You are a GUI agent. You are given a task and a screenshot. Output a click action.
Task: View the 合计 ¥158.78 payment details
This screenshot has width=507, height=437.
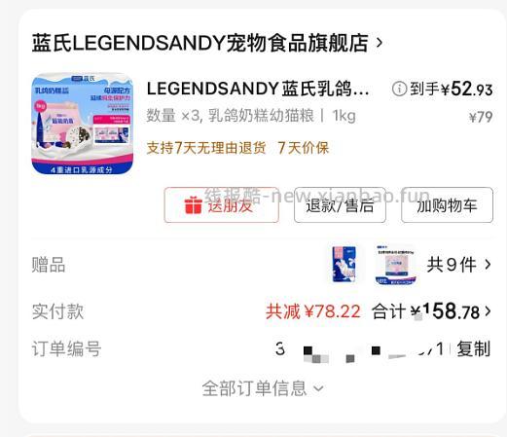click(431, 311)
